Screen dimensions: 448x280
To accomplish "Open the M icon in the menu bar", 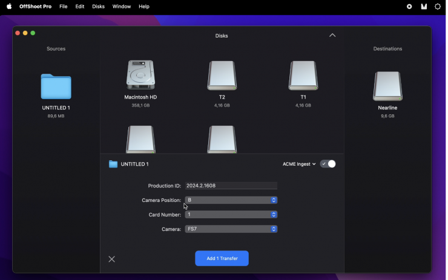I will pyautogui.click(x=424, y=7).
